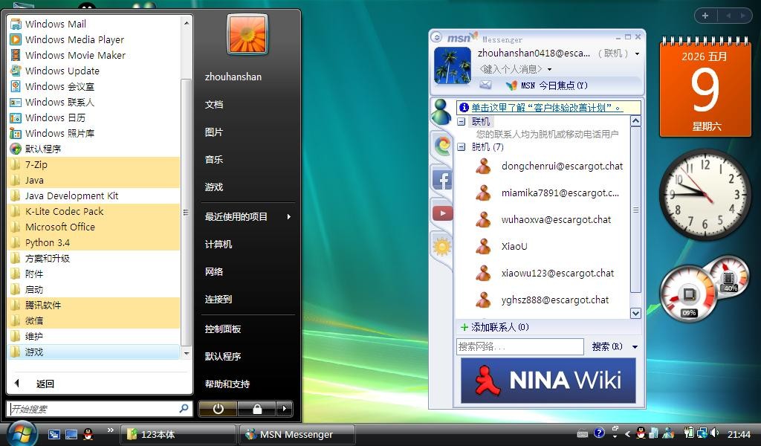Viewport: 761px width, 446px height.
Task: Click the orange flower user account picture
Action: click(247, 33)
